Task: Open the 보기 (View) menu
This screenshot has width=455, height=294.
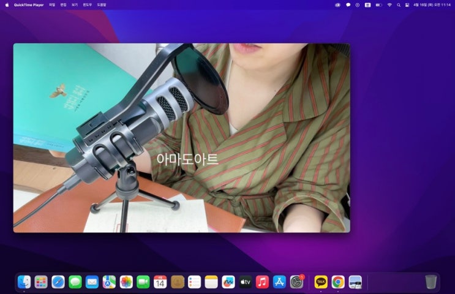Action: point(75,5)
